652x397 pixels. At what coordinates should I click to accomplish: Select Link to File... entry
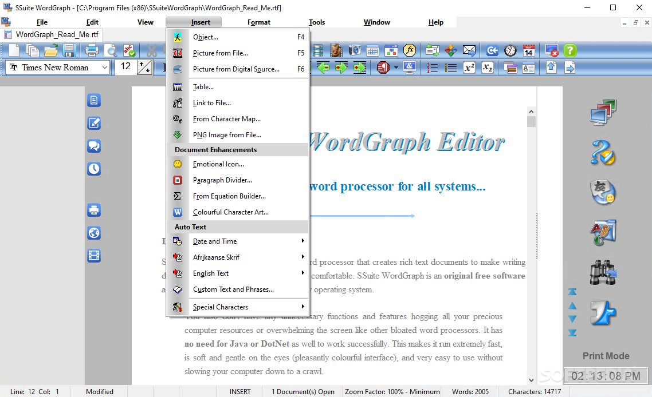(x=238, y=102)
